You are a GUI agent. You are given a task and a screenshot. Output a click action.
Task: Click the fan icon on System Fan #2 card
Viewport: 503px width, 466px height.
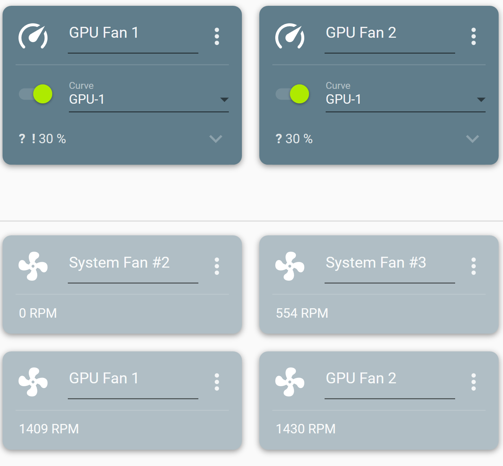click(x=33, y=267)
